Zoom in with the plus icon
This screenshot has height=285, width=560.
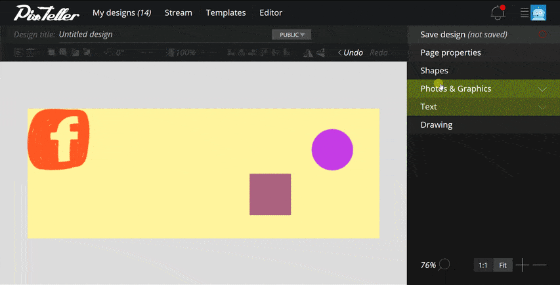[x=522, y=265]
